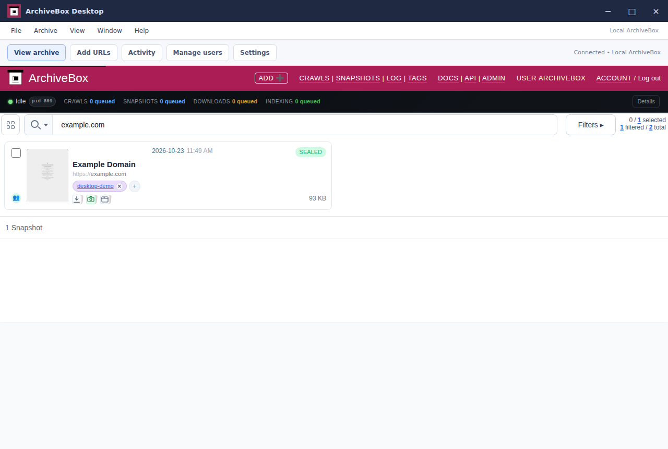Add a tag with the plus button
668x449 pixels.
pos(135,186)
